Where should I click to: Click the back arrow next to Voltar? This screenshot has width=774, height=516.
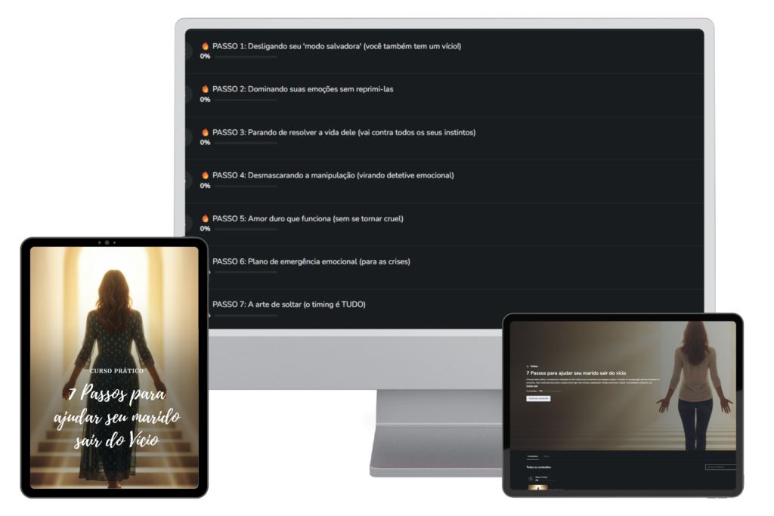[x=528, y=366]
